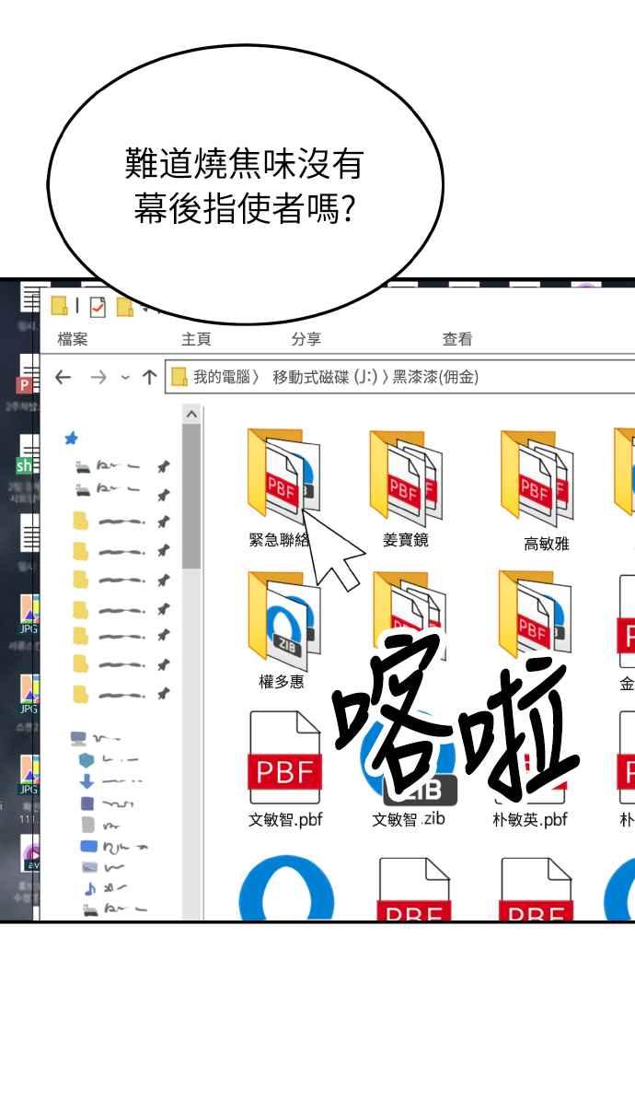Select the 3D objects cube item in sidebar
This screenshot has width=635, height=1114.
[x=87, y=759]
